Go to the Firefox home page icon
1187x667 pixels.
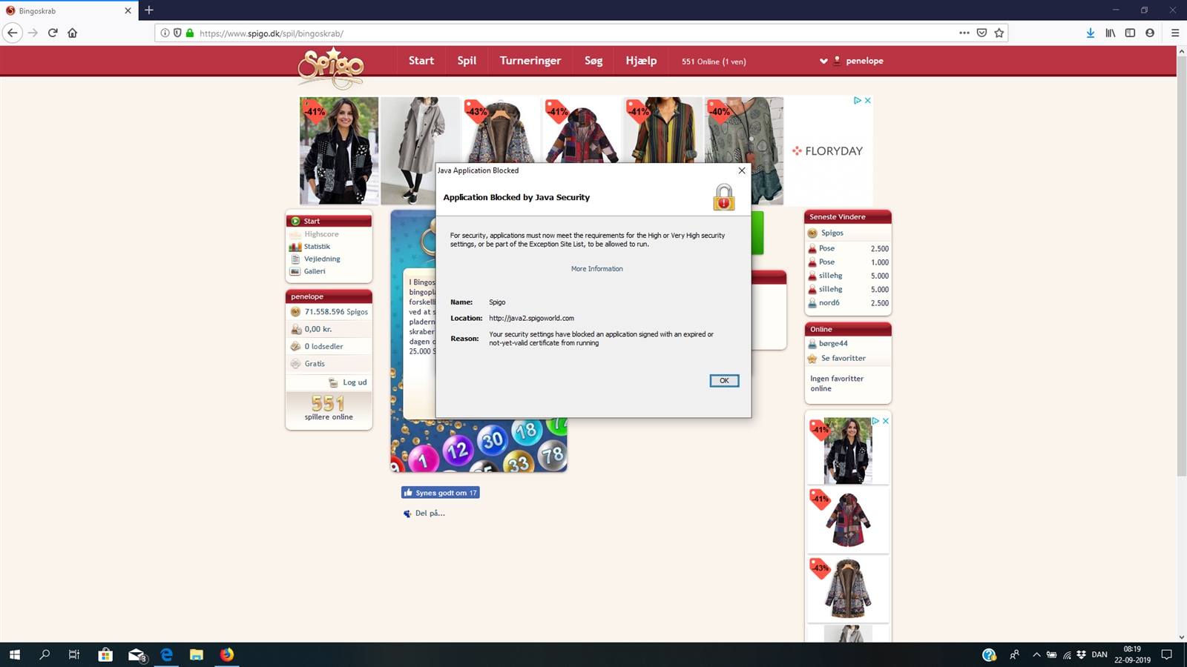[x=73, y=33]
